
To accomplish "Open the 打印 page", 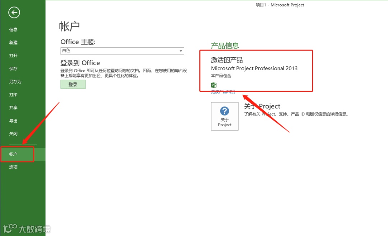I will (x=13, y=95).
